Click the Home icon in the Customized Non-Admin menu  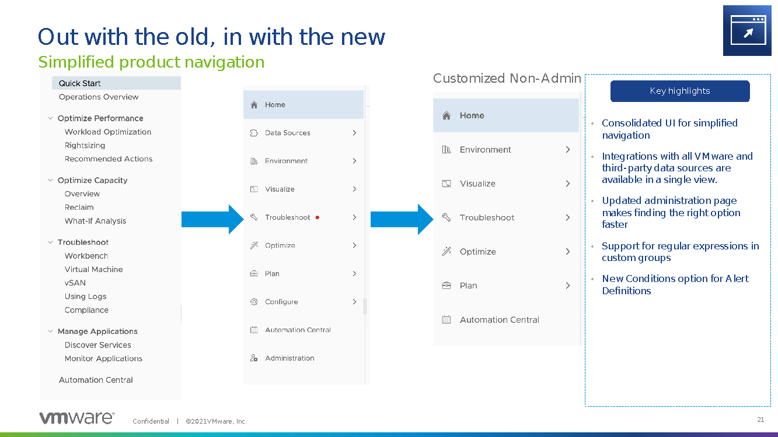tap(446, 115)
